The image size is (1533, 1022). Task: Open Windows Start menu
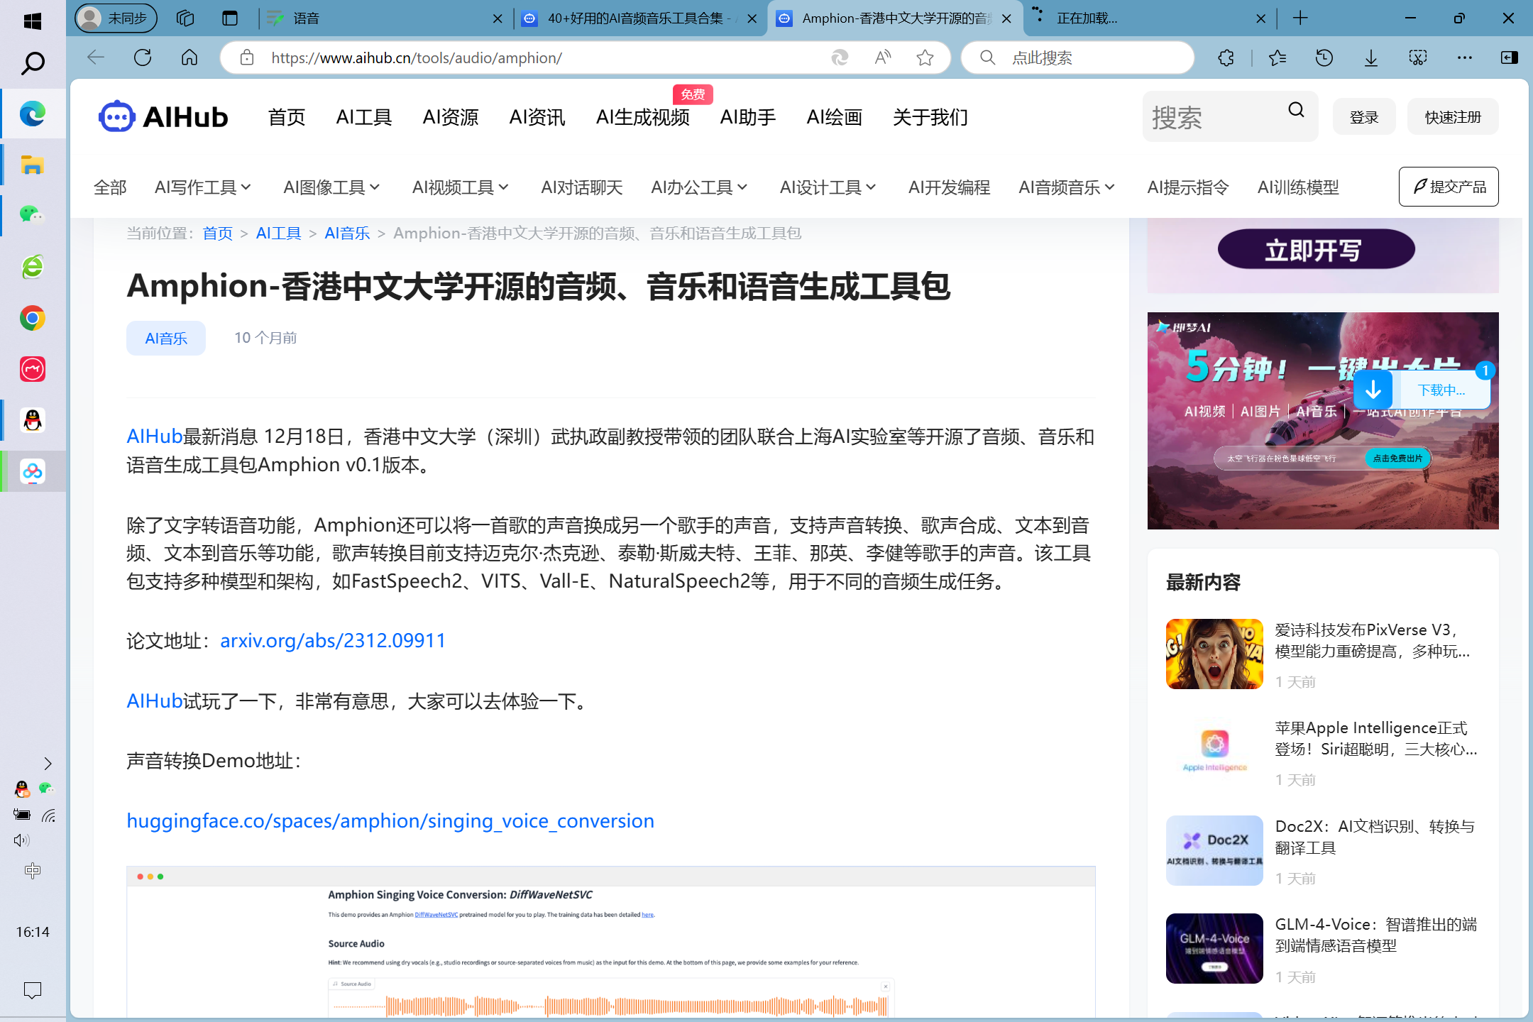(33, 21)
